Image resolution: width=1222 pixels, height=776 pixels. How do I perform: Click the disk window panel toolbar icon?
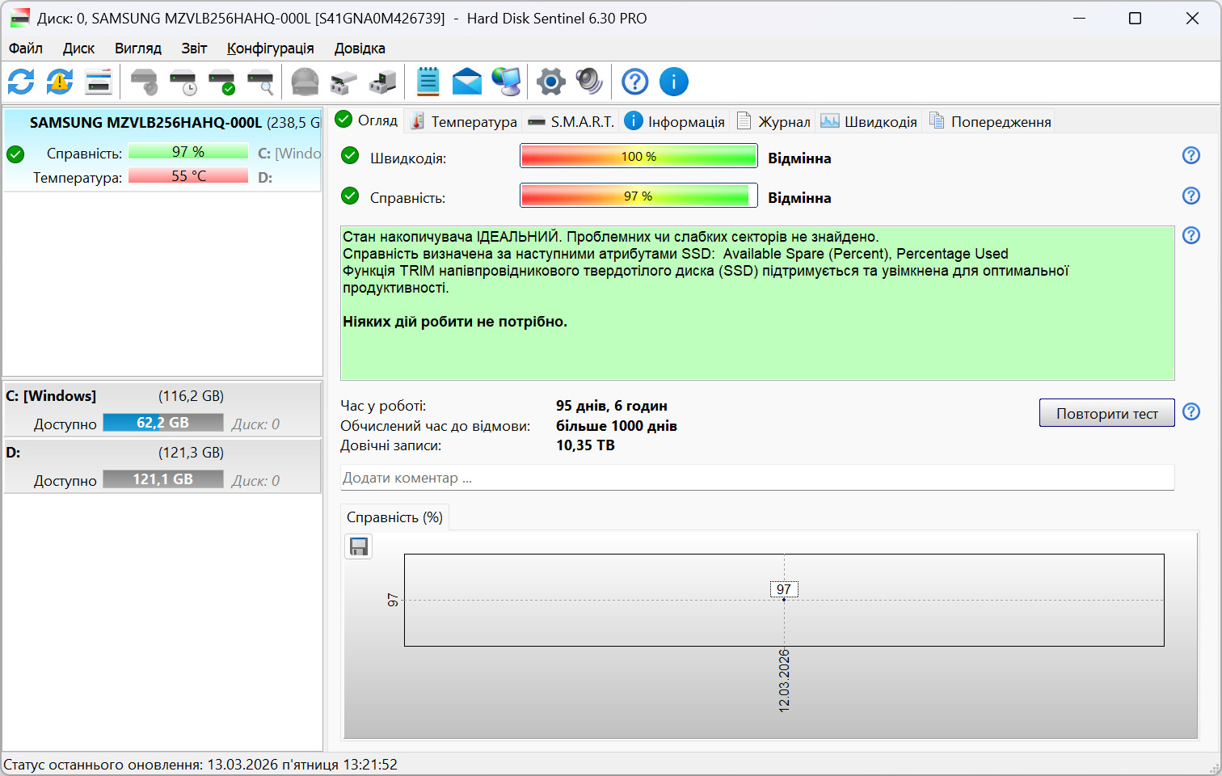99,82
